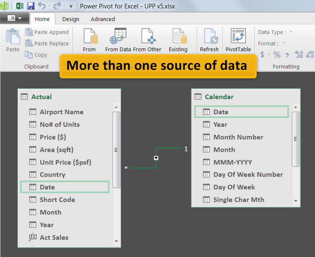
Task: Switch to Excel workbook icon
Action: (x=20, y=6)
